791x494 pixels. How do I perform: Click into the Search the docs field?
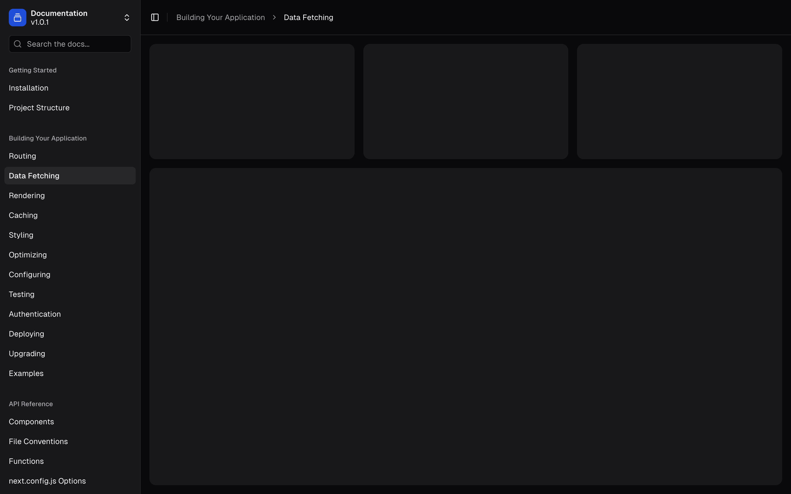click(x=69, y=43)
